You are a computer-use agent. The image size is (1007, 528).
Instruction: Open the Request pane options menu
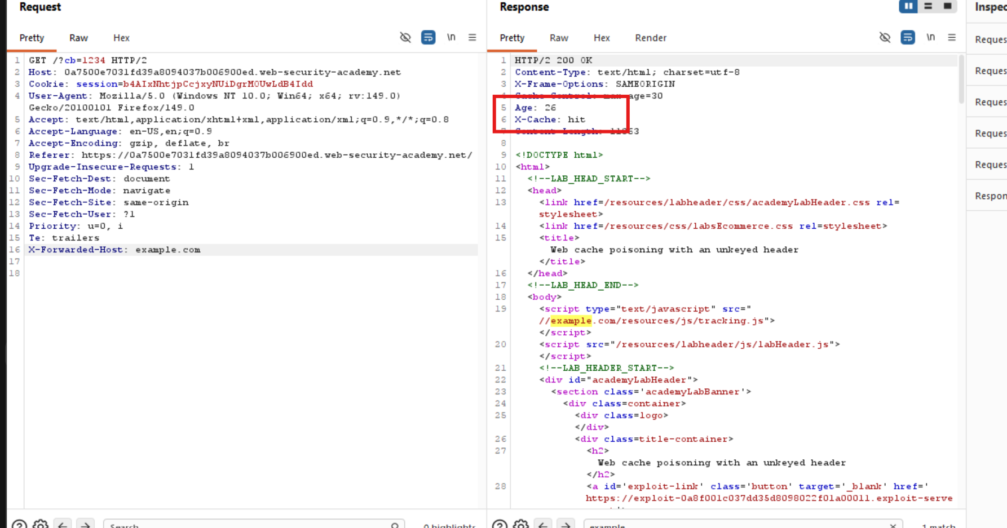472,37
